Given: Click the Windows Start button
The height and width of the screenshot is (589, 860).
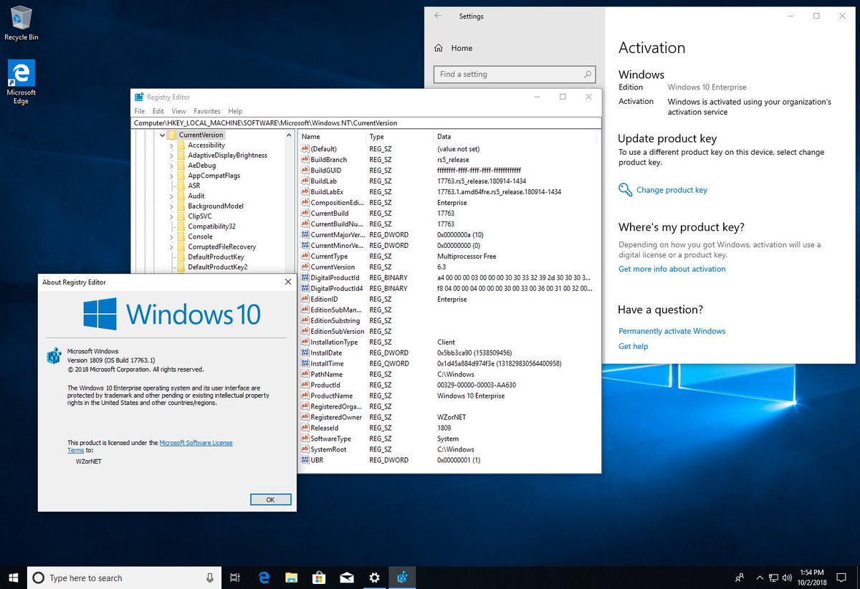Looking at the screenshot, I should (14, 578).
